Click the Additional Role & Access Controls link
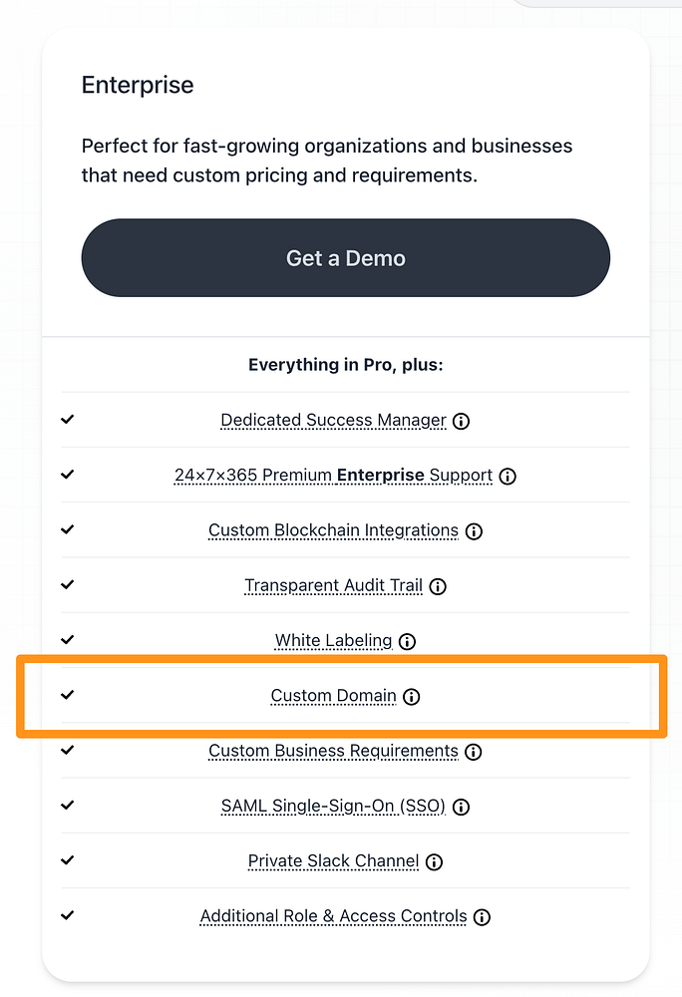This screenshot has height=997, width=682. pos(333,915)
